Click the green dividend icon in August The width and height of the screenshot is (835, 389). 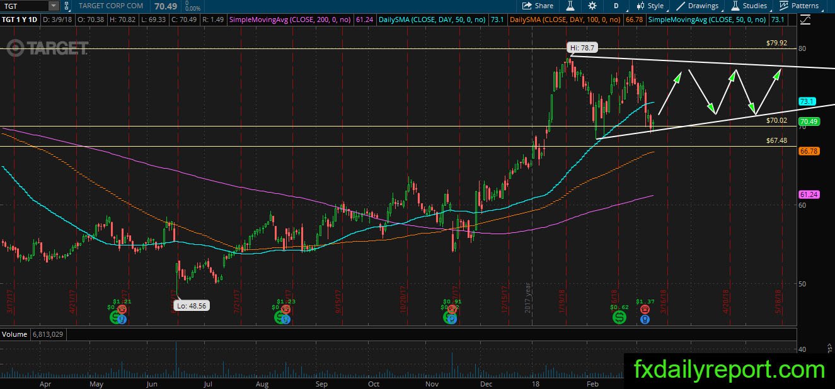279,319
